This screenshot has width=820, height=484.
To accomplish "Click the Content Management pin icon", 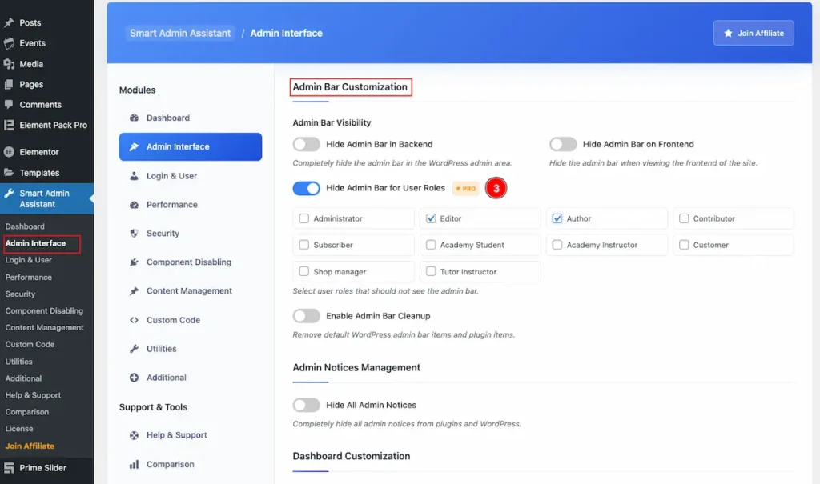I will tap(134, 290).
